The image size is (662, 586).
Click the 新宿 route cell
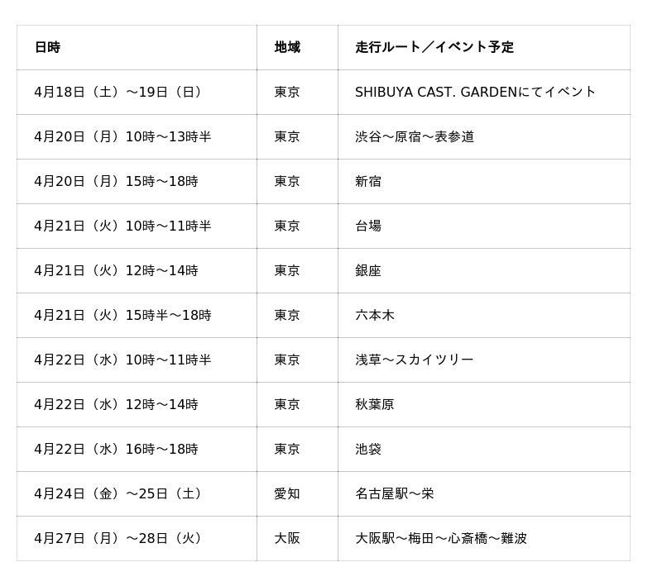[x=368, y=182]
